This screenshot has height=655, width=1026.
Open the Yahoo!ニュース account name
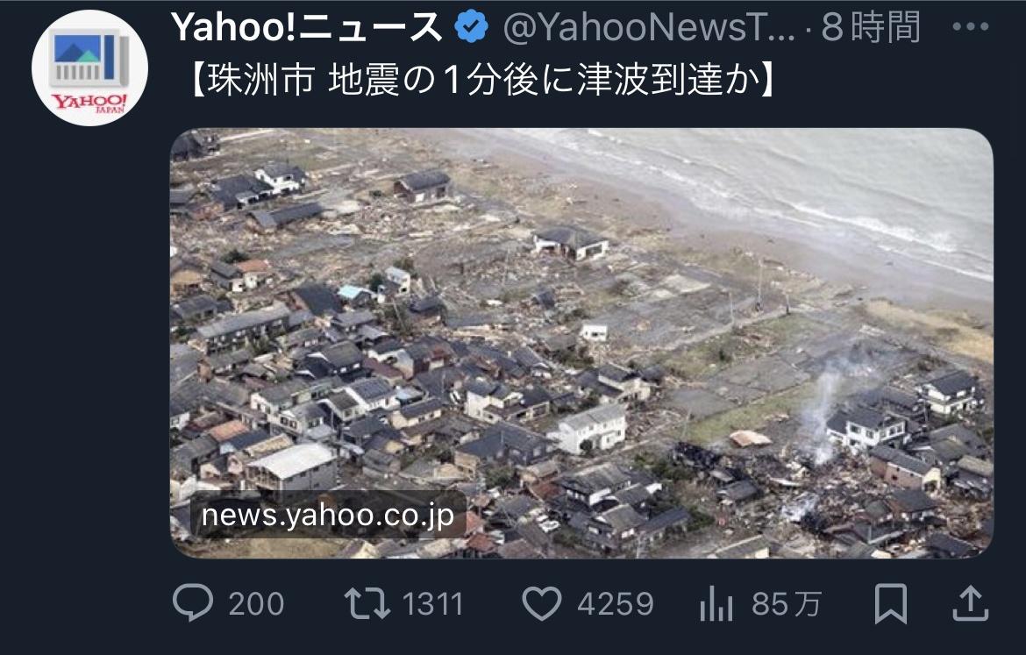(x=306, y=27)
